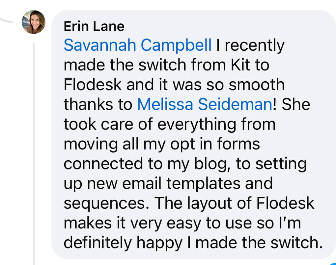Click the surname "Seideman" in mention
The width and height of the screenshot is (336, 265).
[235, 104]
